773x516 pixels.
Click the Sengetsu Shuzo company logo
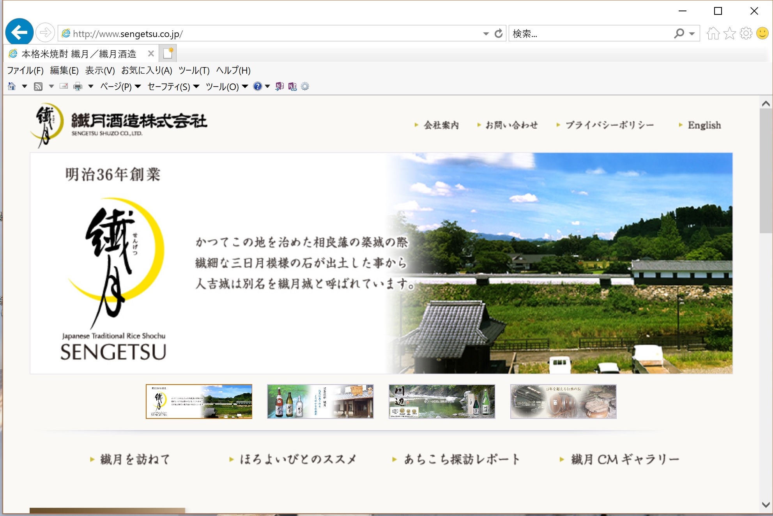119,125
